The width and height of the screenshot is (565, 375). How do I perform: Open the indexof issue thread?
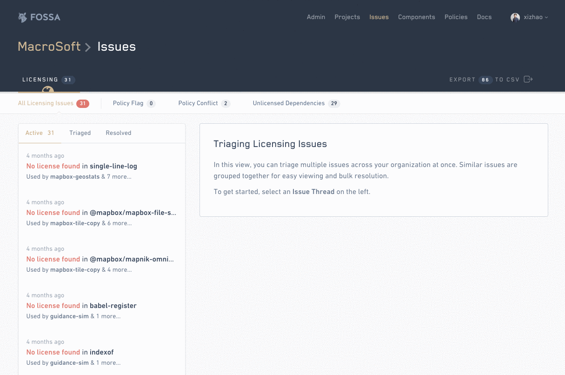(x=102, y=352)
